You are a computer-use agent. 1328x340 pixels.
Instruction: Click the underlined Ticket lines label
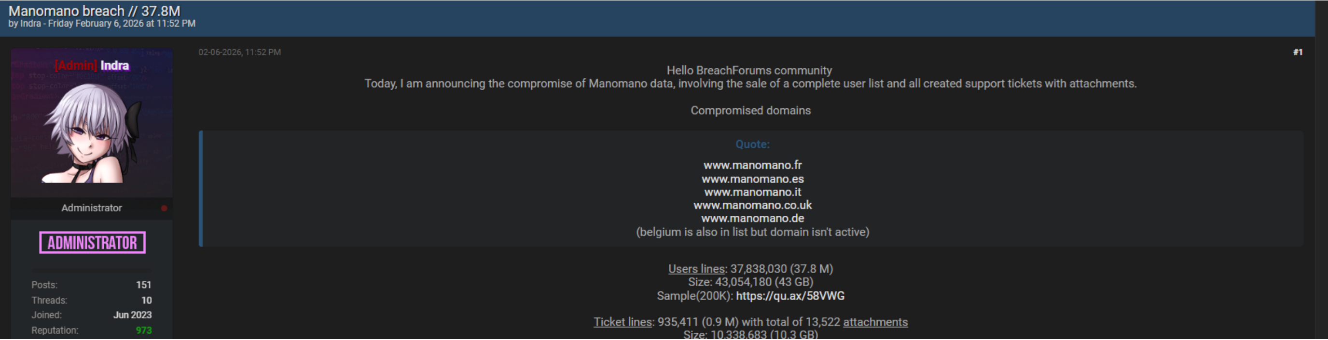coord(622,322)
